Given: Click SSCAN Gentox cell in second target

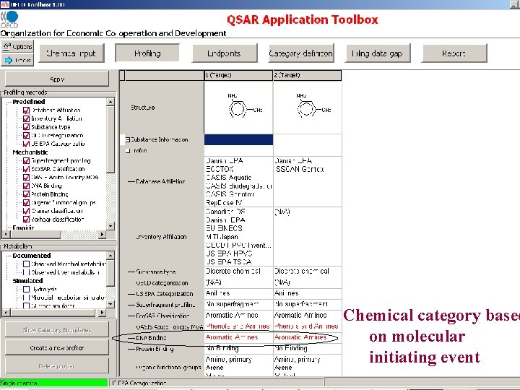Looking at the screenshot, I should pos(300,169).
